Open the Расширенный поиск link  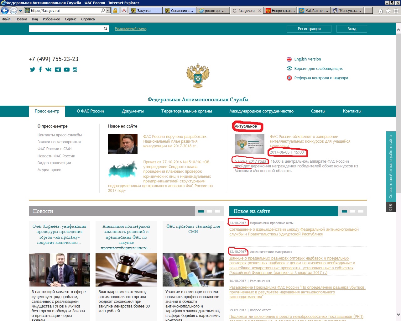[130, 29]
